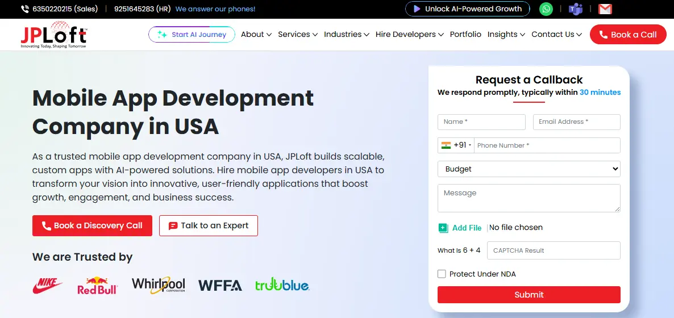Click the 'Request a Callback' heading
The height and width of the screenshot is (318, 674).
click(x=529, y=79)
